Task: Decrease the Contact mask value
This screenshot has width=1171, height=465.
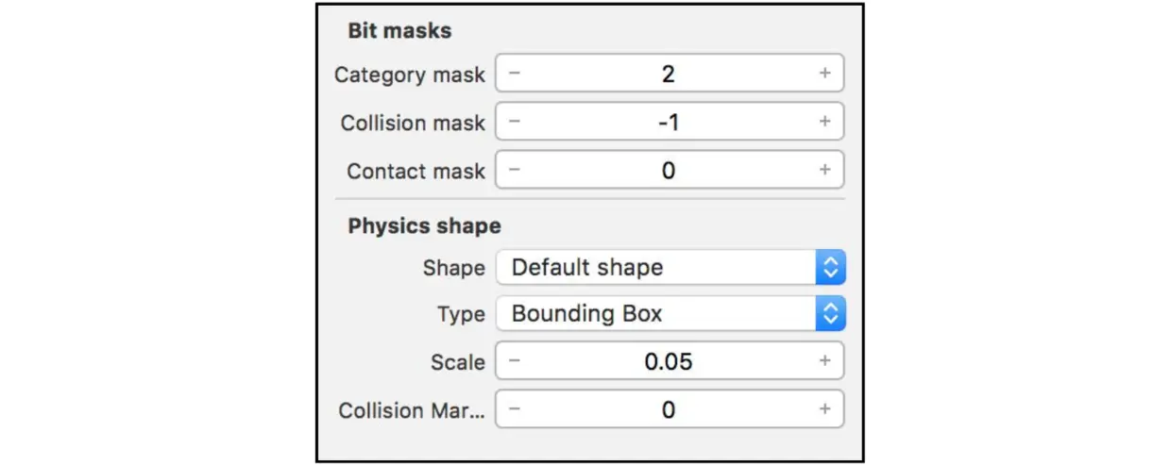Action: pyautogui.click(x=515, y=170)
